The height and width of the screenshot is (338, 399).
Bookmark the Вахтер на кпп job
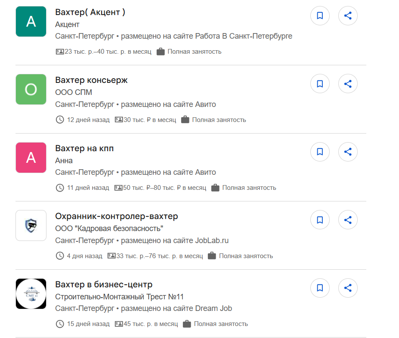[x=320, y=152]
